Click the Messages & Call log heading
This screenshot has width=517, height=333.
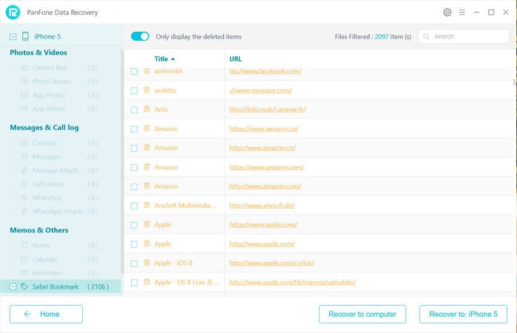click(44, 128)
